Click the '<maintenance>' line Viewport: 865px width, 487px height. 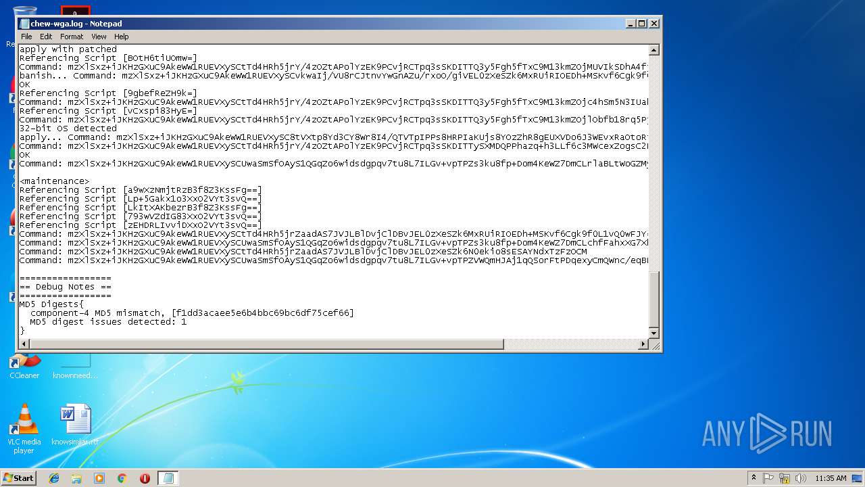(55, 181)
